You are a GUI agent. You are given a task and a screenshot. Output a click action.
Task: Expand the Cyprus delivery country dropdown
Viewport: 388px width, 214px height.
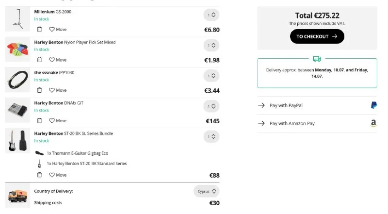pos(206,191)
